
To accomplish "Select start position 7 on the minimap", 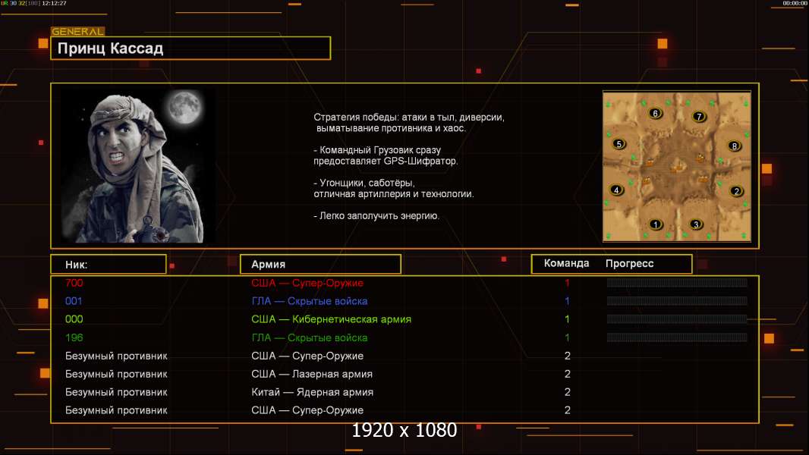I will [699, 117].
